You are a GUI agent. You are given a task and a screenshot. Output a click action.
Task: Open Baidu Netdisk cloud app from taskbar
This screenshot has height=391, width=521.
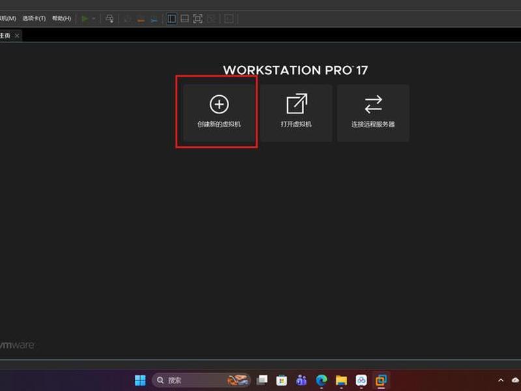[x=361, y=380]
